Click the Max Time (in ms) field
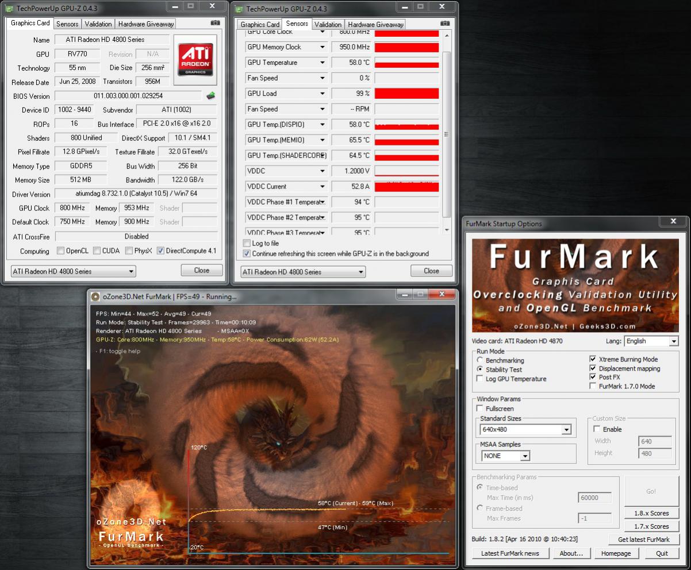The height and width of the screenshot is (570, 691). tap(594, 498)
